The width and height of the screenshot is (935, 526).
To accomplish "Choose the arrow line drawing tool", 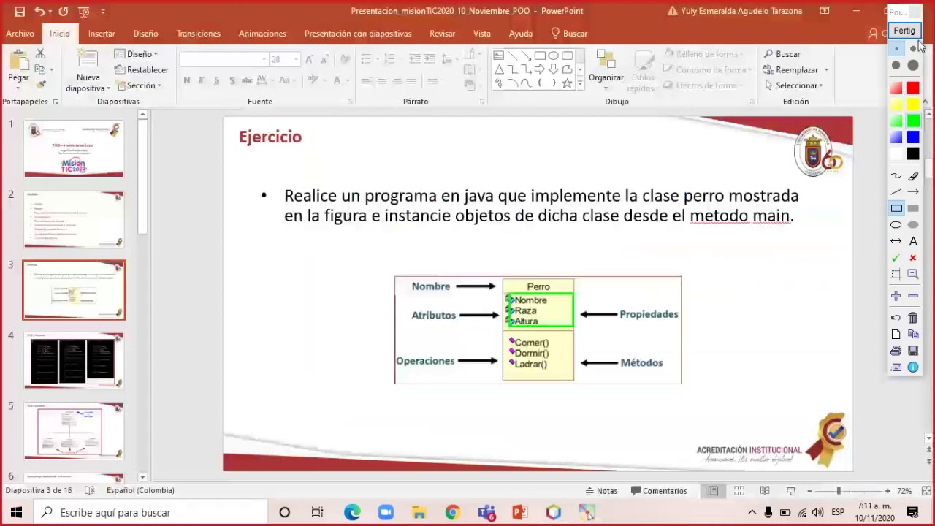I will pos(913,192).
